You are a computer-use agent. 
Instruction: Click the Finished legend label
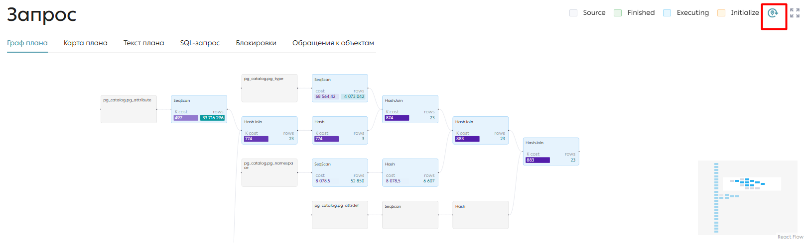641,13
